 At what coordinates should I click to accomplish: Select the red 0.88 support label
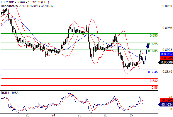point(155,87)
